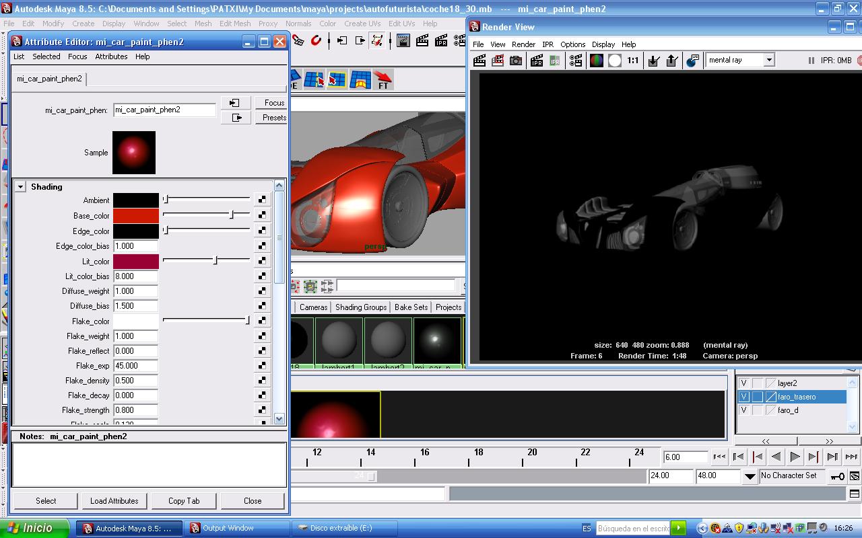Switch to the Bake Sets tab
The image size is (862, 538).
tap(411, 307)
